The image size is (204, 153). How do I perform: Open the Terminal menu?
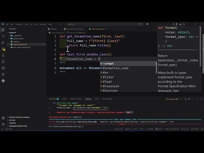click(43, 24)
